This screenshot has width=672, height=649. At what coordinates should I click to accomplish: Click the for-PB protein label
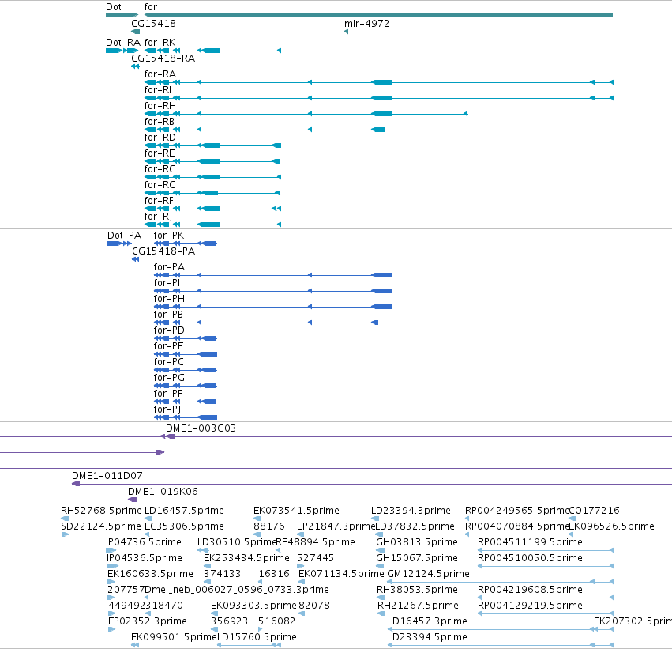[168, 315]
